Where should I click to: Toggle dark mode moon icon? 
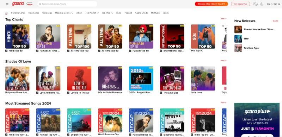(x=262, y=4)
